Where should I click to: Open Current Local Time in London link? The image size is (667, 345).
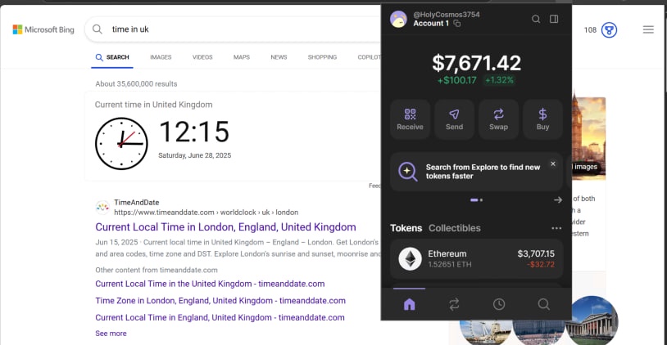click(x=225, y=227)
